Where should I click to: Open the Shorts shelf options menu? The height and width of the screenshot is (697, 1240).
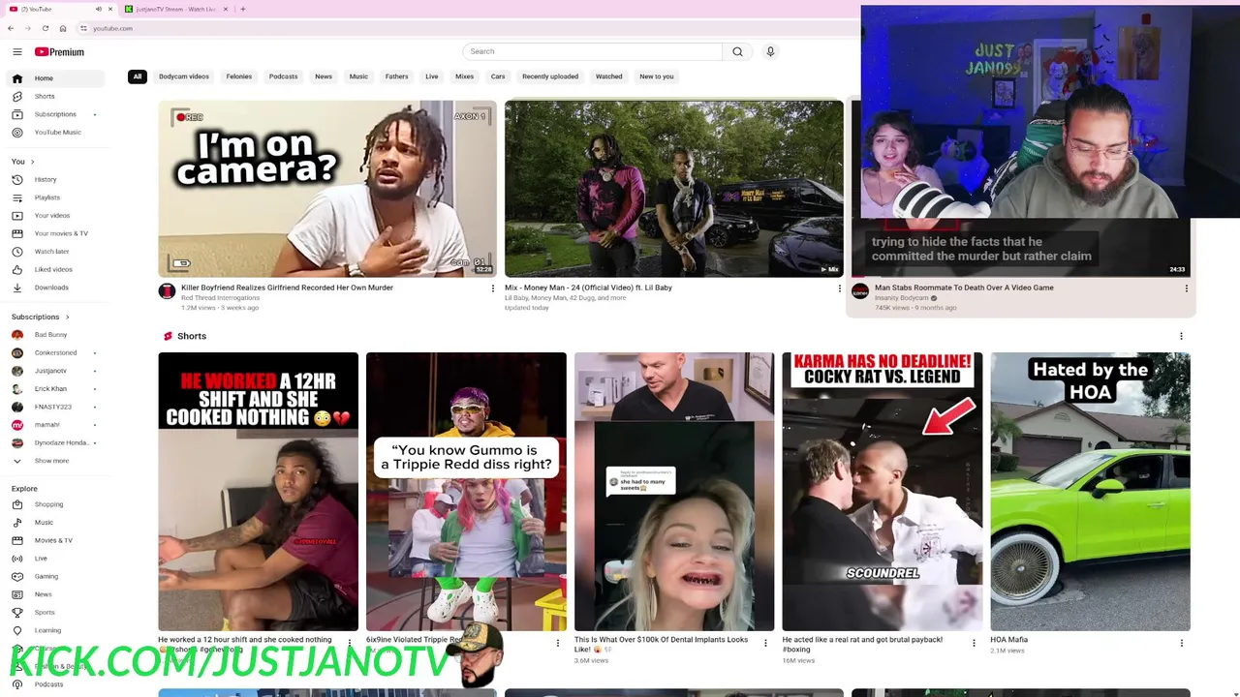pos(1181,336)
